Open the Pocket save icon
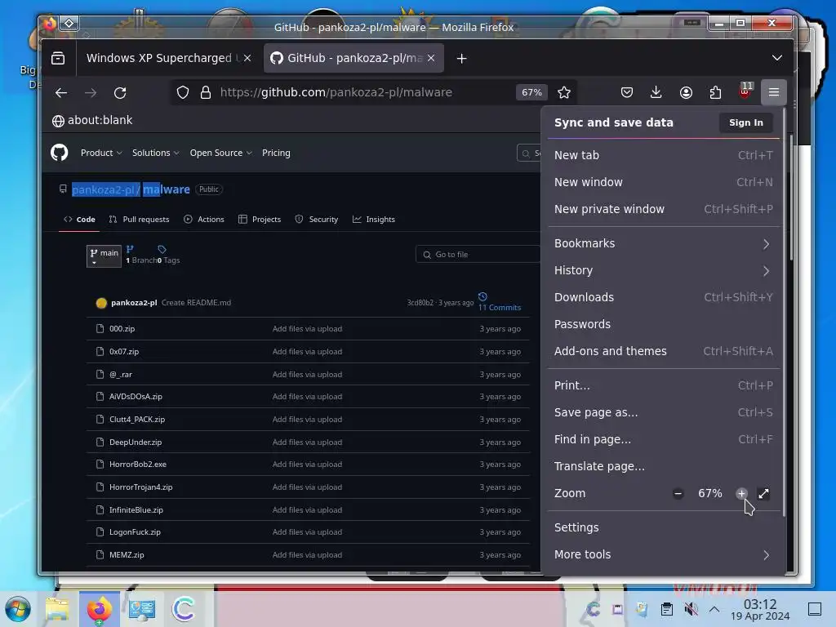 (627, 92)
